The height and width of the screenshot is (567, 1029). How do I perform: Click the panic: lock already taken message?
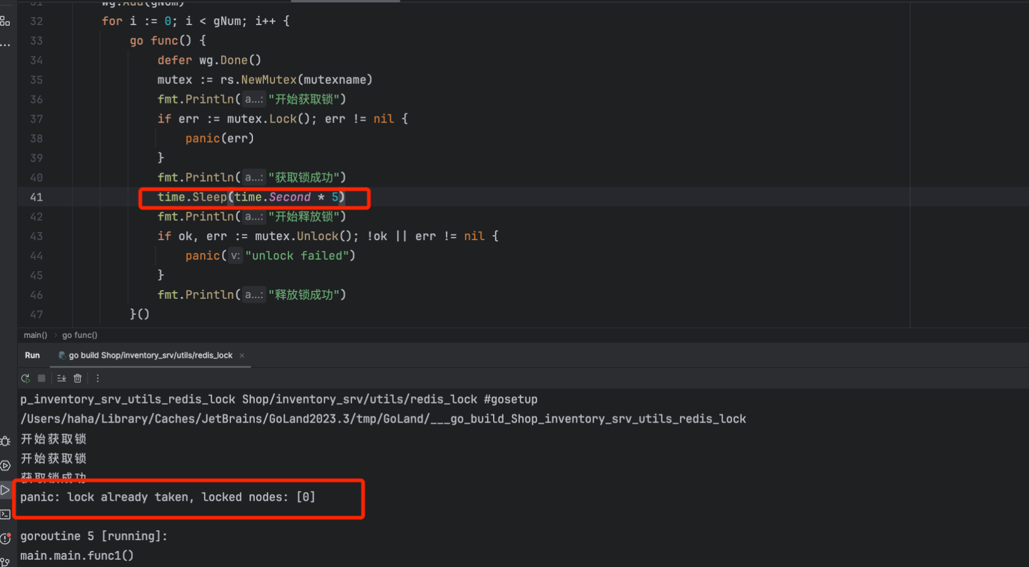168,497
